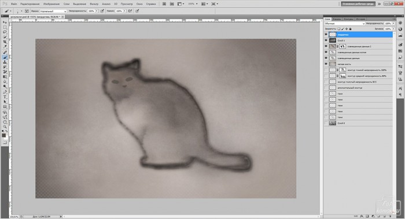The width and height of the screenshot is (405, 219).
Task: Click the layer mask thumbnail of совмещенные данные 2
Action: [343, 46]
